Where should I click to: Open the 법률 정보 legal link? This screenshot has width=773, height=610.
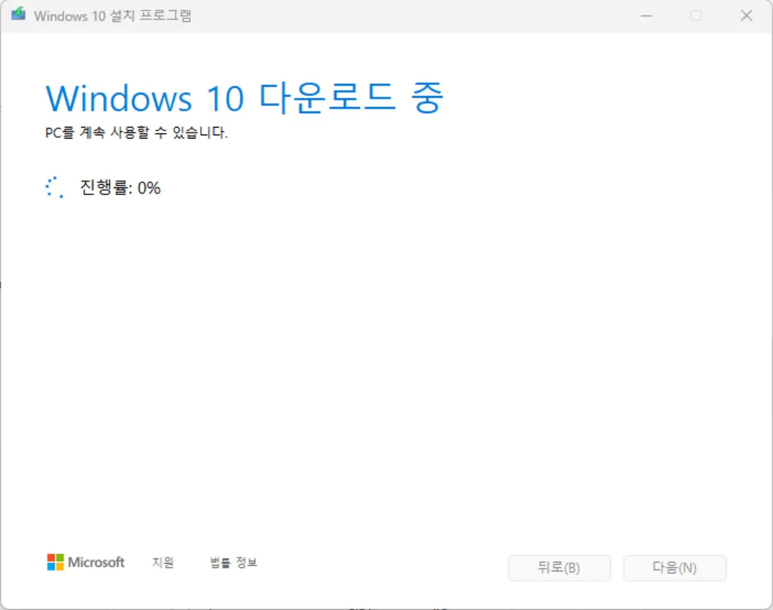coord(233,562)
